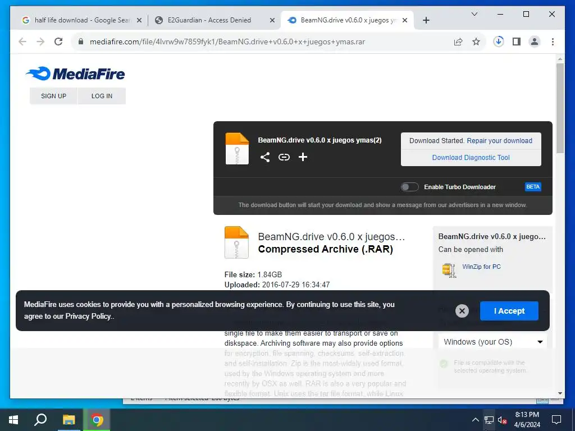
Task: Click 'Can be opened with' text
Action: tap(471, 250)
